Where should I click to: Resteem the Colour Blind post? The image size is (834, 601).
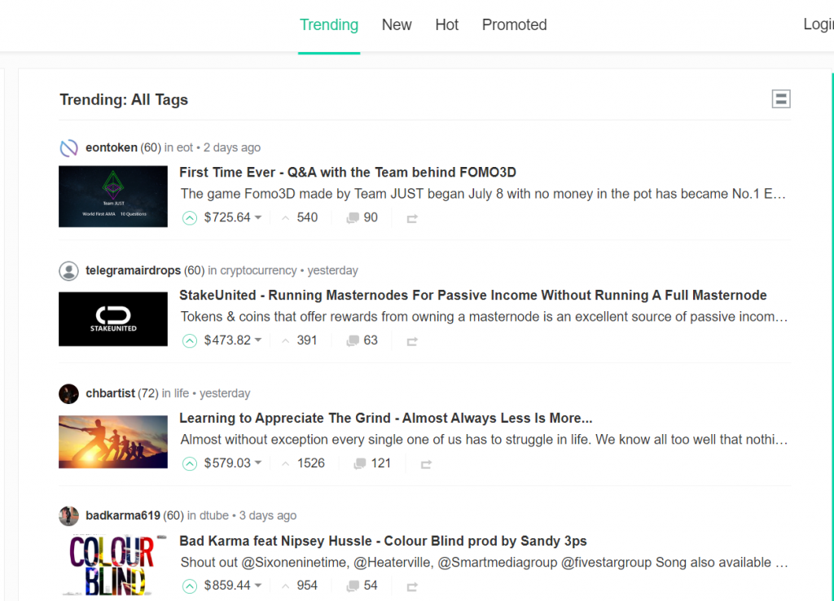click(x=412, y=586)
